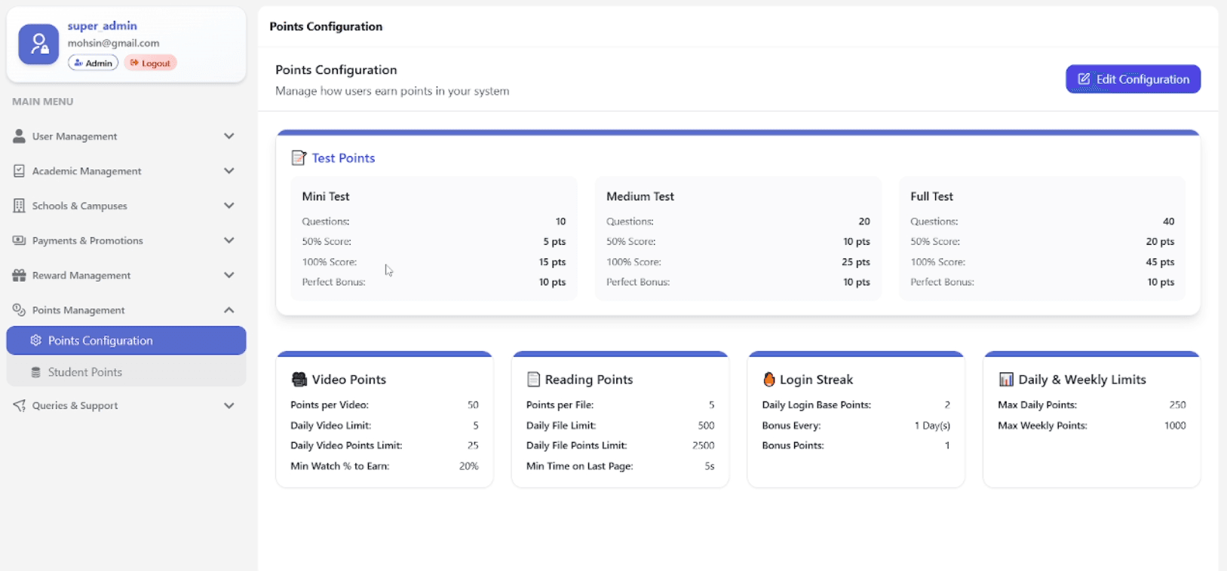1227x571 pixels.
Task: Click the Schools & Campuses building icon
Action: pyautogui.click(x=19, y=206)
